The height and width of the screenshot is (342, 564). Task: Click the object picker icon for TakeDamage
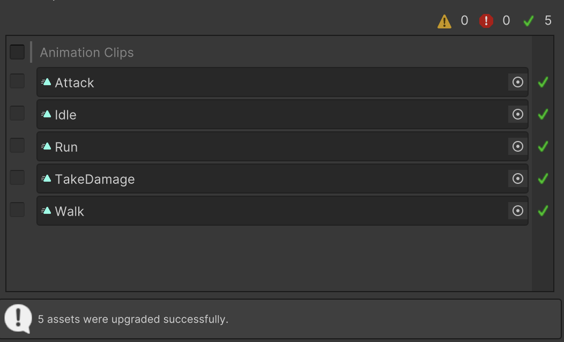517,179
